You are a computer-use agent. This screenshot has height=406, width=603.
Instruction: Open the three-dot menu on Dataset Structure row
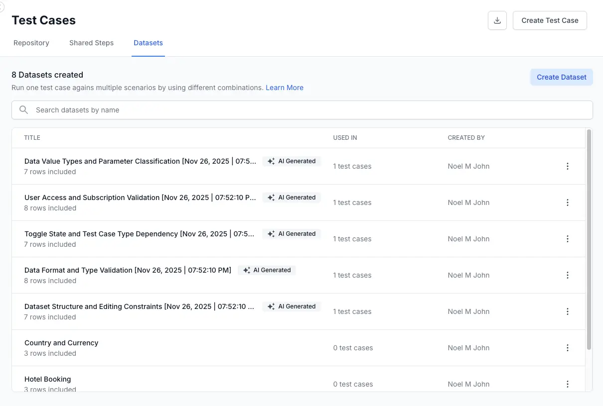pos(568,311)
